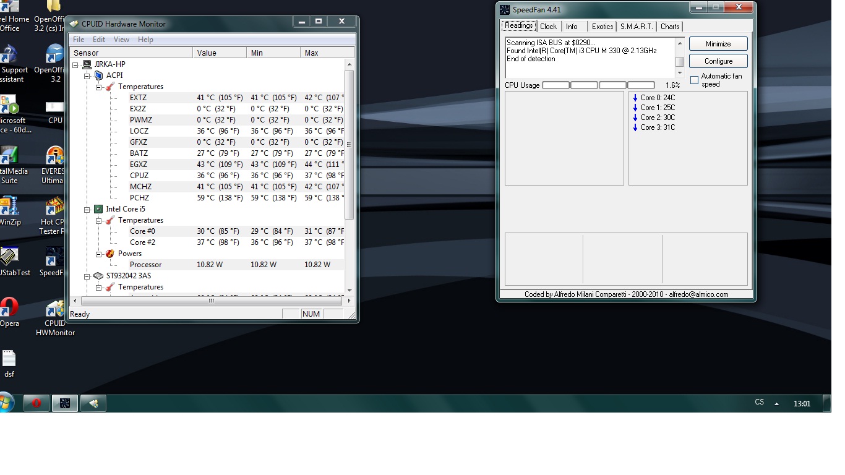Open the View menu in Hardware Monitor

click(121, 40)
